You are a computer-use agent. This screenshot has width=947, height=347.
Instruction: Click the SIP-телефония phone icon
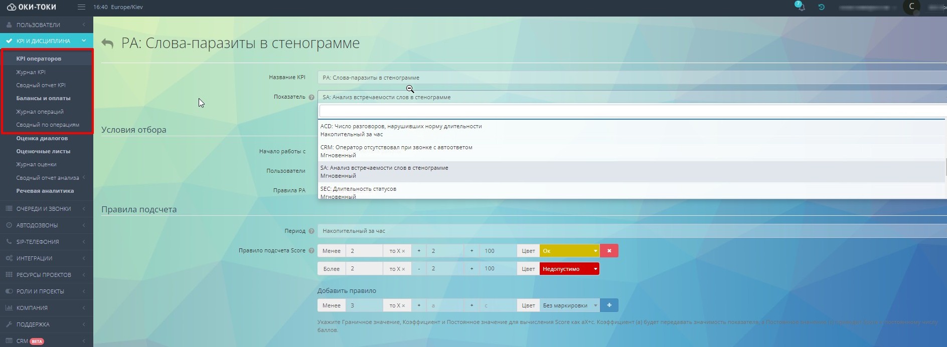9,241
